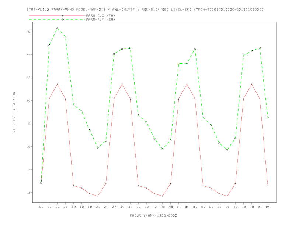Screen dimensions: 292x225
Task: Click y-axis tick label 14
Action: tap(28, 170)
